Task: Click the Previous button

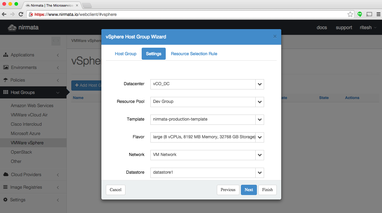Action: (228, 190)
